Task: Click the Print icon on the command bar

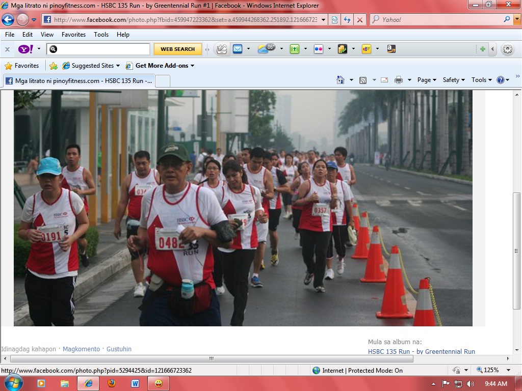Action: coord(399,80)
